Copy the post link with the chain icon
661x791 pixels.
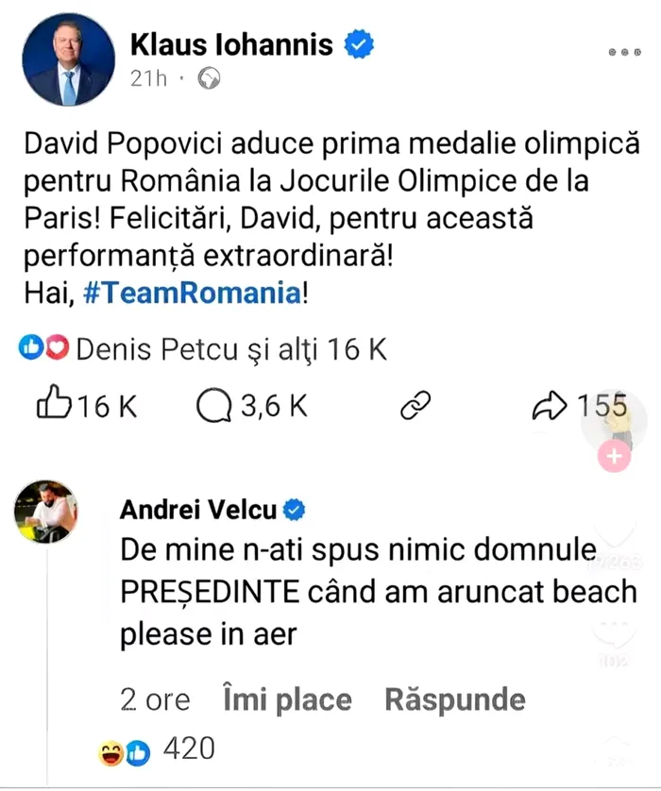click(416, 406)
